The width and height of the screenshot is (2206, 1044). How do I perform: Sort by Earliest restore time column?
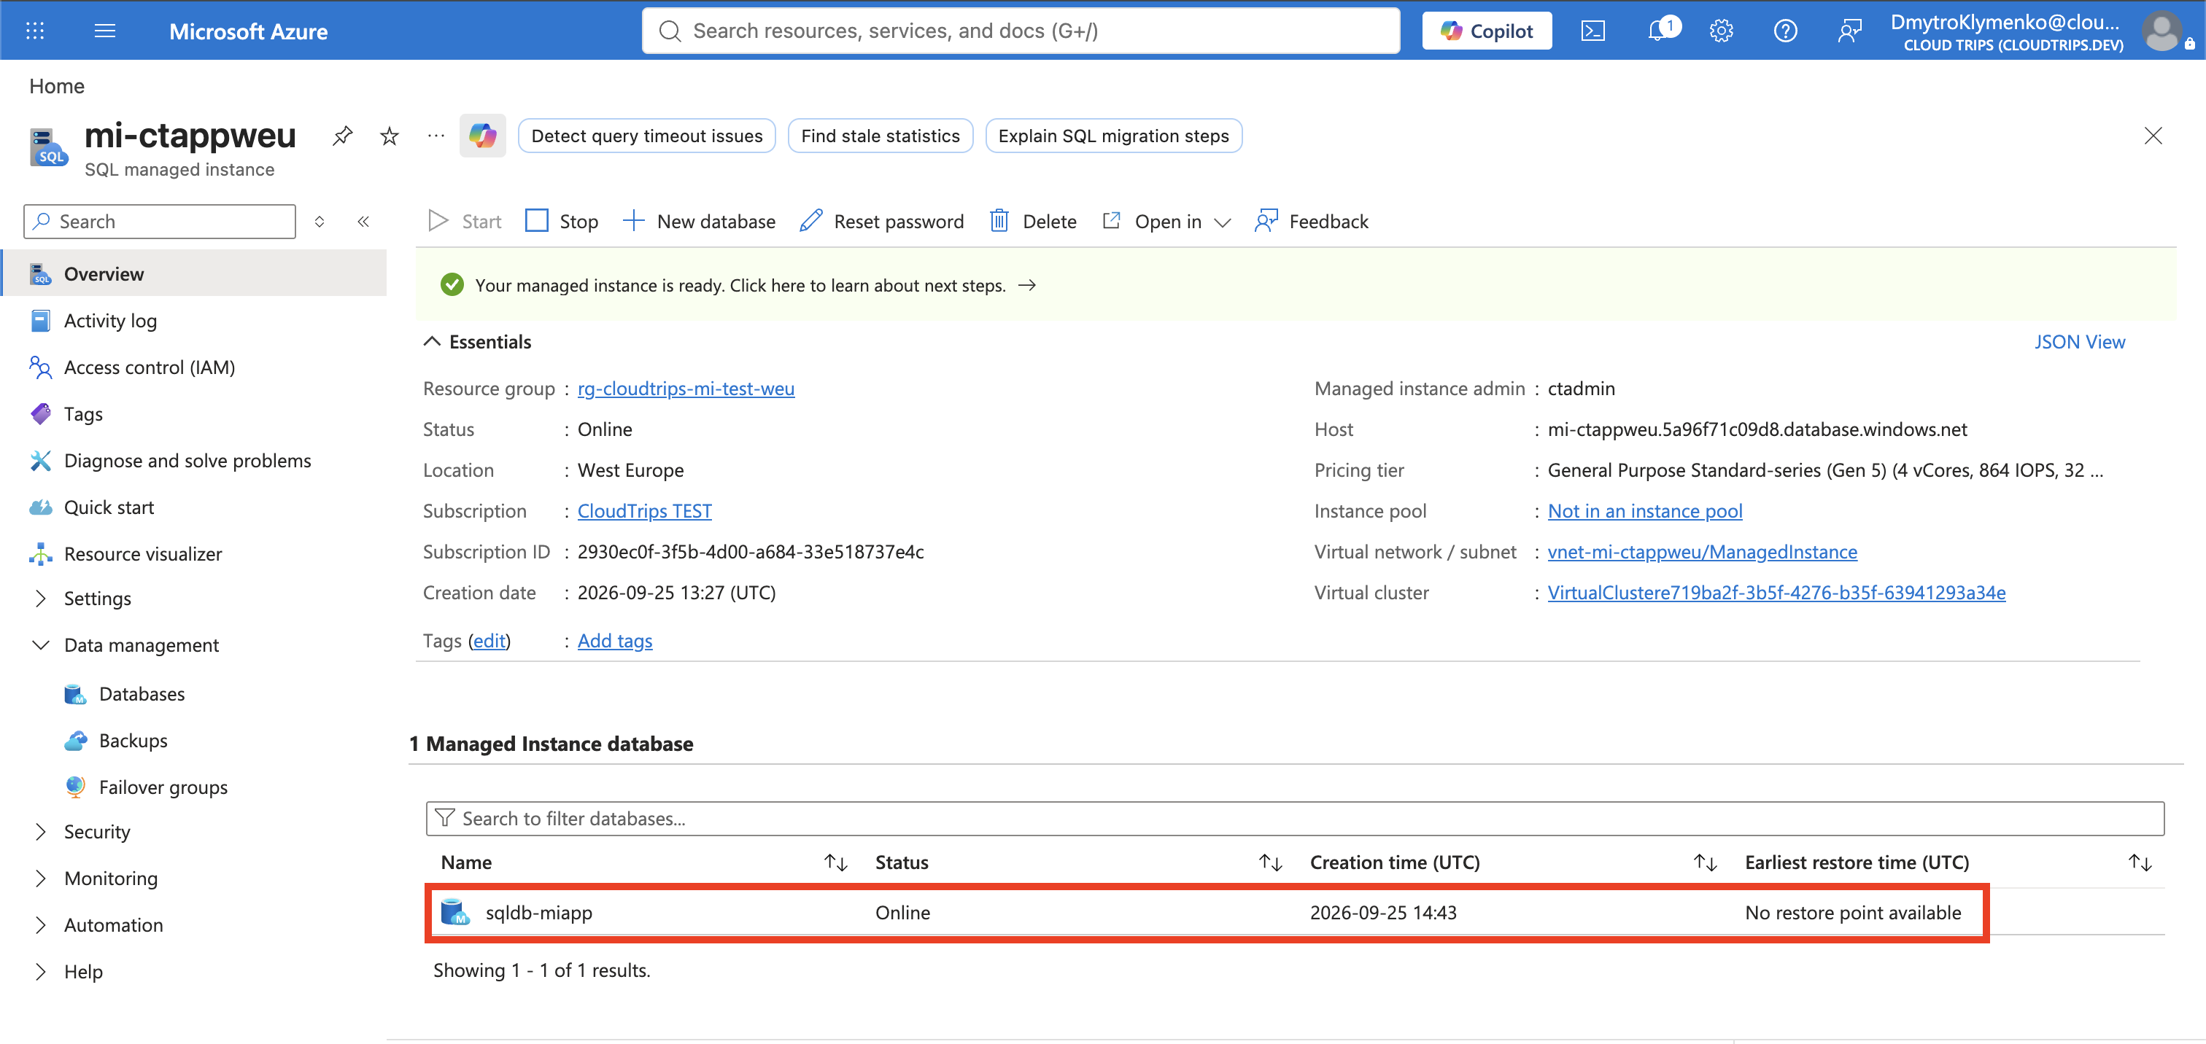pos(2141,862)
